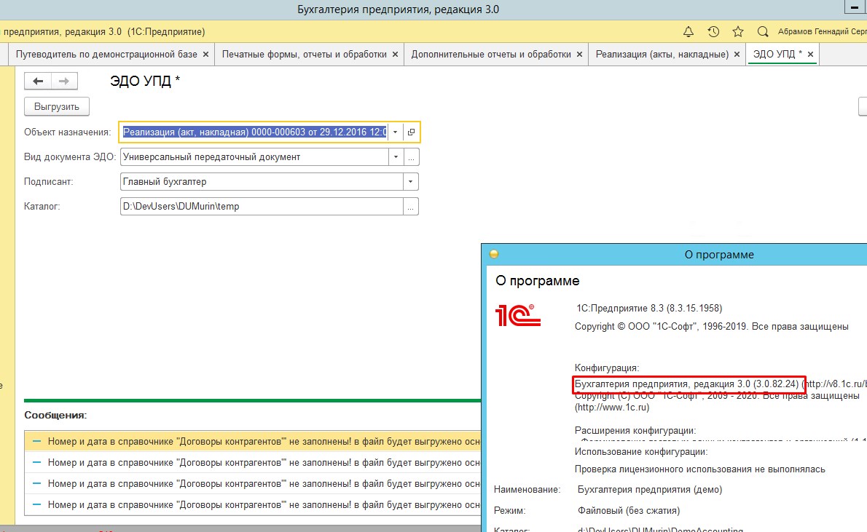Close the Дополнительные отчеты и обработки tab
Image resolution: width=867 pixels, height=532 pixels.
579,54
